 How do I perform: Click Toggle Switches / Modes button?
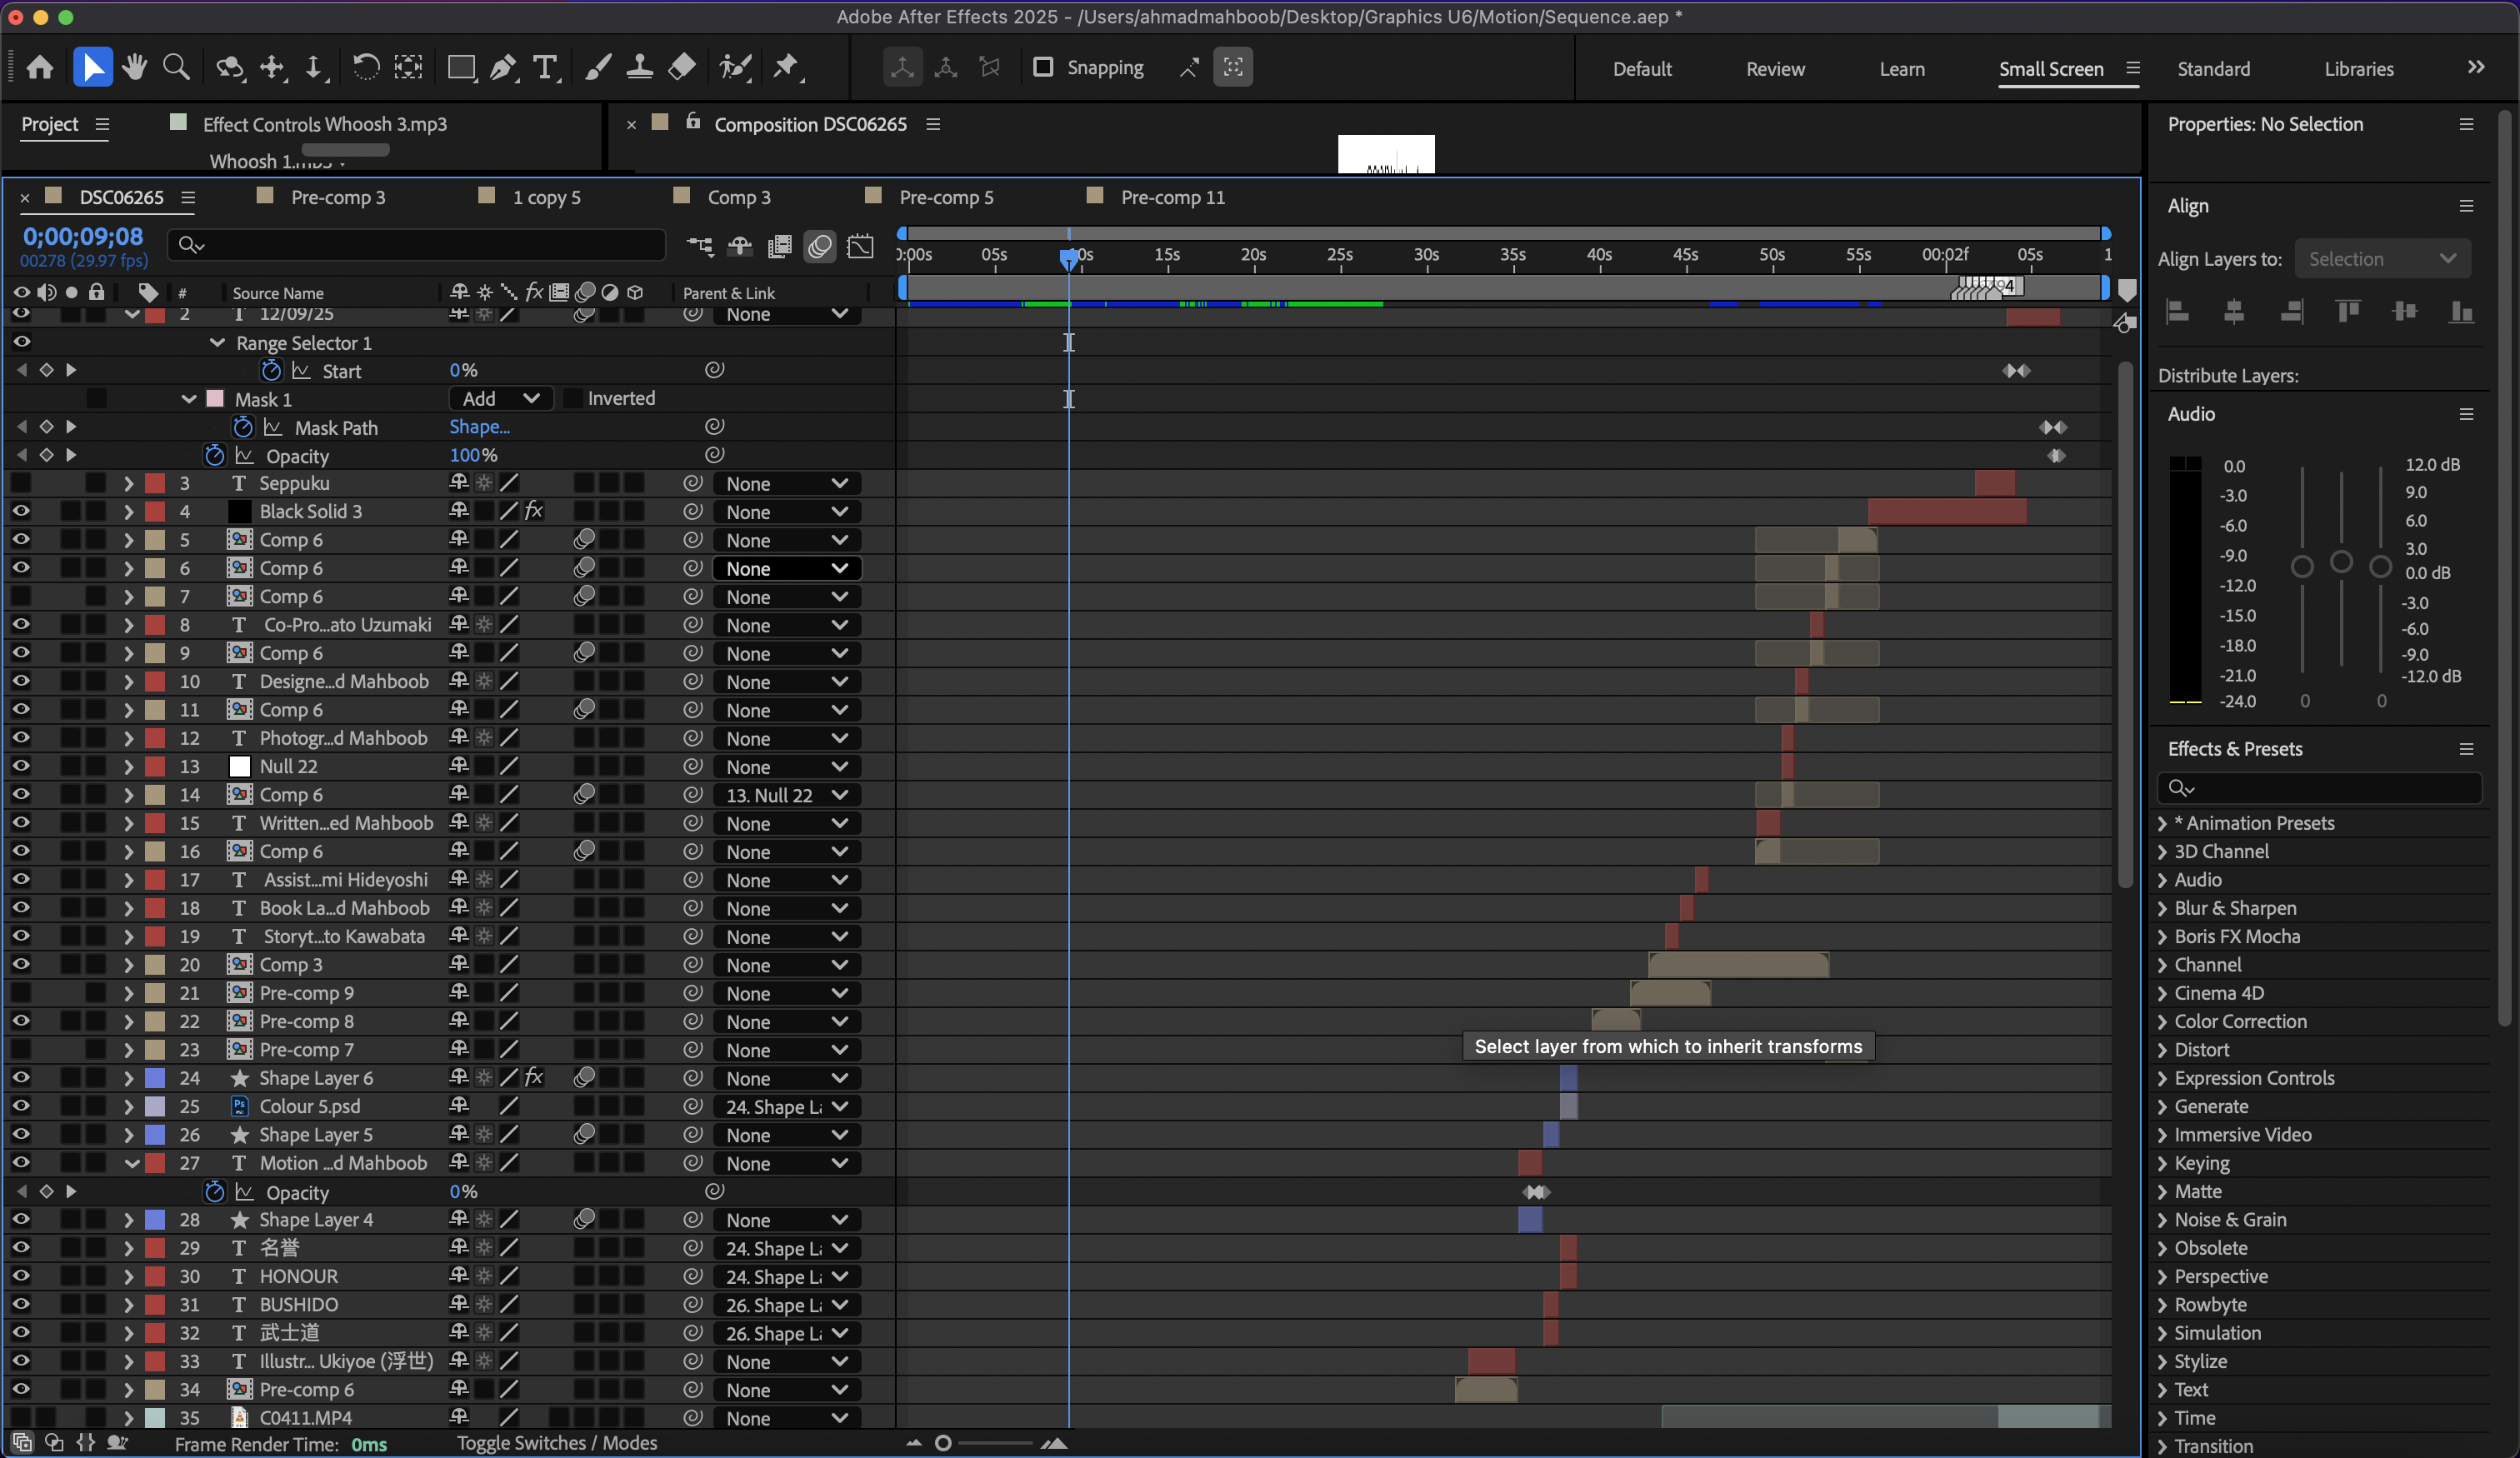point(557,1443)
